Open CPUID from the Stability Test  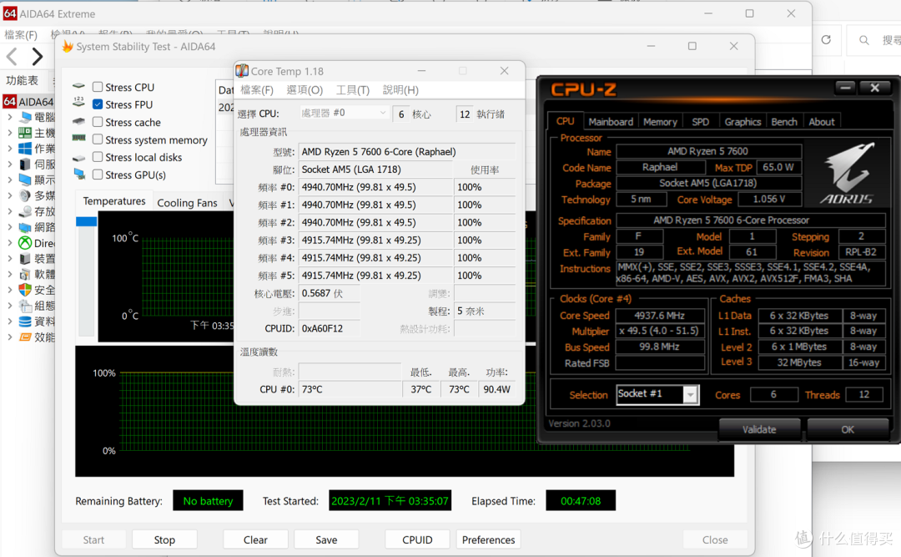pyautogui.click(x=417, y=539)
